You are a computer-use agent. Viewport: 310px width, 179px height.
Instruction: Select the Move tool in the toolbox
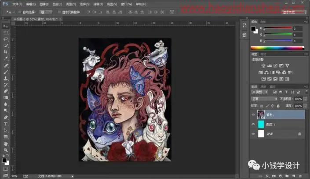6,26
